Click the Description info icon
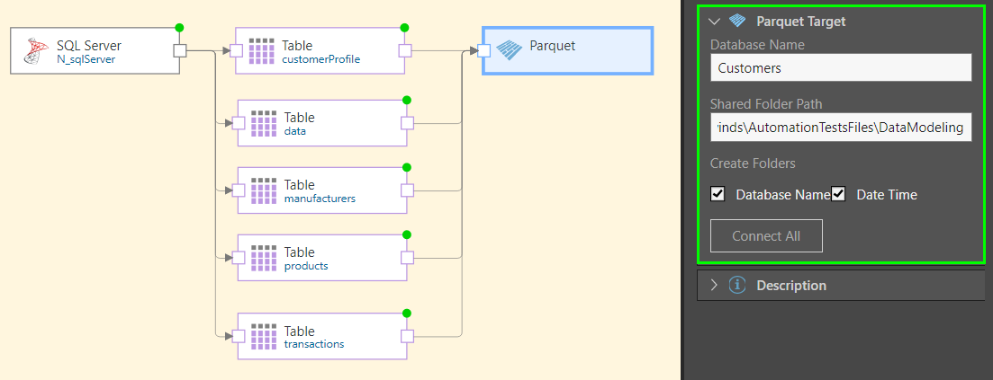The height and width of the screenshot is (380, 993). click(737, 285)
